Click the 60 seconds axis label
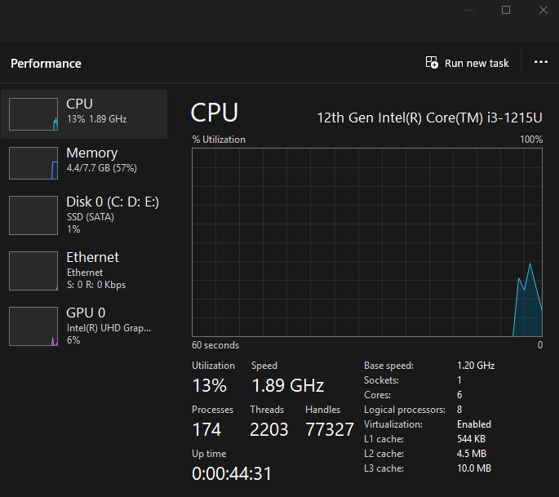This screenshot has height=497, width=559. click(x=215, y=345)
